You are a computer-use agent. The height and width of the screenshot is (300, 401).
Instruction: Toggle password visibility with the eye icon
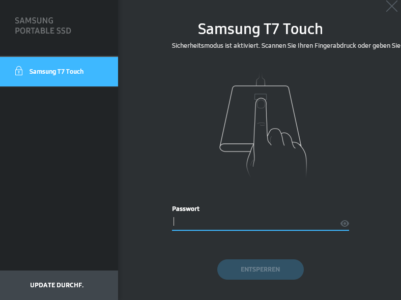[x=345, y=223]
